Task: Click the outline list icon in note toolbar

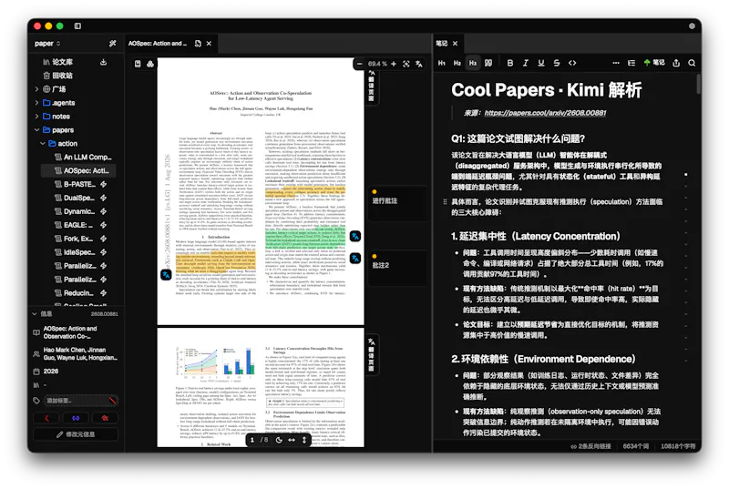Action: tap(631, 63)
